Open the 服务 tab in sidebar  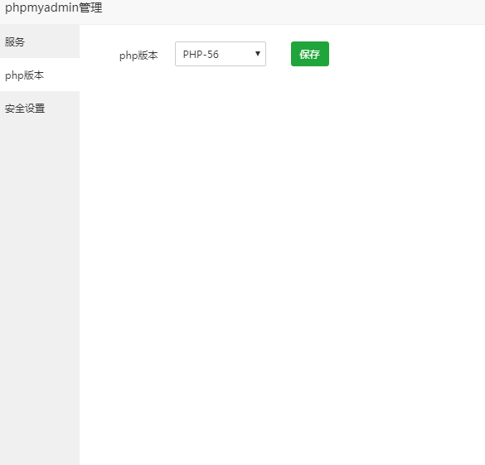click(x=40, y=41)
